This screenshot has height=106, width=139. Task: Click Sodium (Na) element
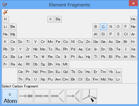coord(6,34)
